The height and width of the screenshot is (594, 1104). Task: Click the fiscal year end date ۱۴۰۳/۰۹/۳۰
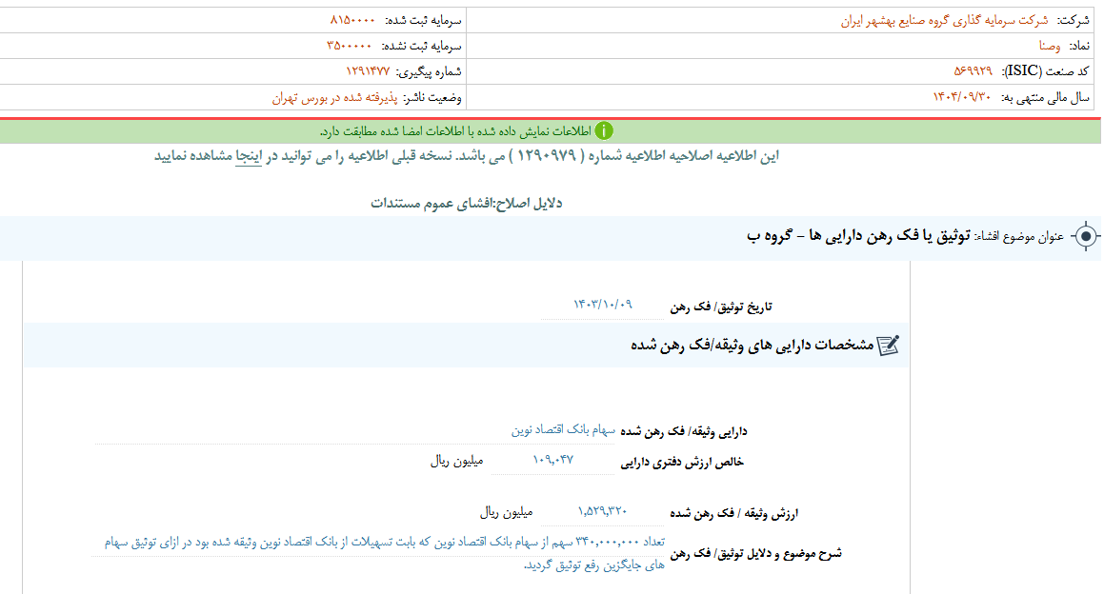tap(961, 97)
